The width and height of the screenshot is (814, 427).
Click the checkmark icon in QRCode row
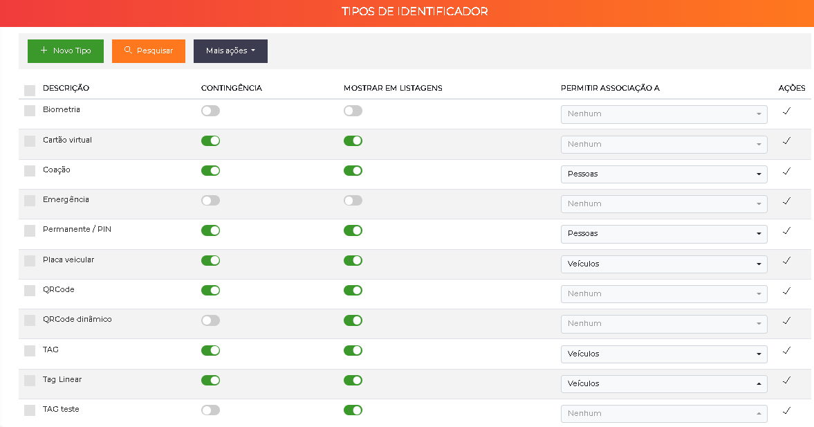pyautogui.click(x=786, y=291)
